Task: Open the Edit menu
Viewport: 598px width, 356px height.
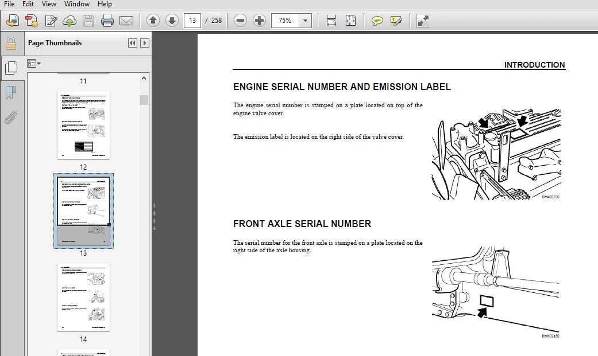Action: point(28,4)
